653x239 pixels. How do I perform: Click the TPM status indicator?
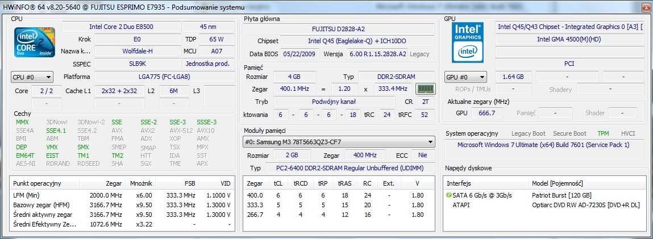click(603, 133)
